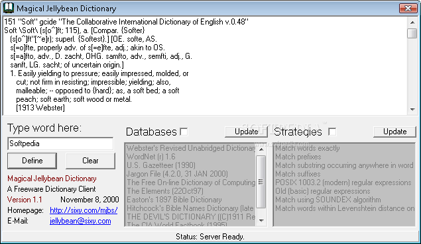The image size is (421, 244).
Task: Enable the Strategies checkbox
Action: pos(332,132)
